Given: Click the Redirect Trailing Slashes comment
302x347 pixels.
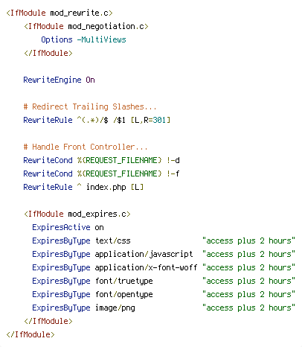Looking at the screenshot, I should point(90,106).
